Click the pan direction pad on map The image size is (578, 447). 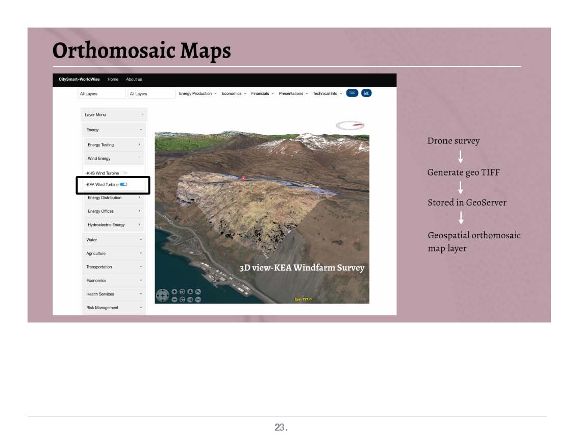pyautogui.click(x=162, y=295)
